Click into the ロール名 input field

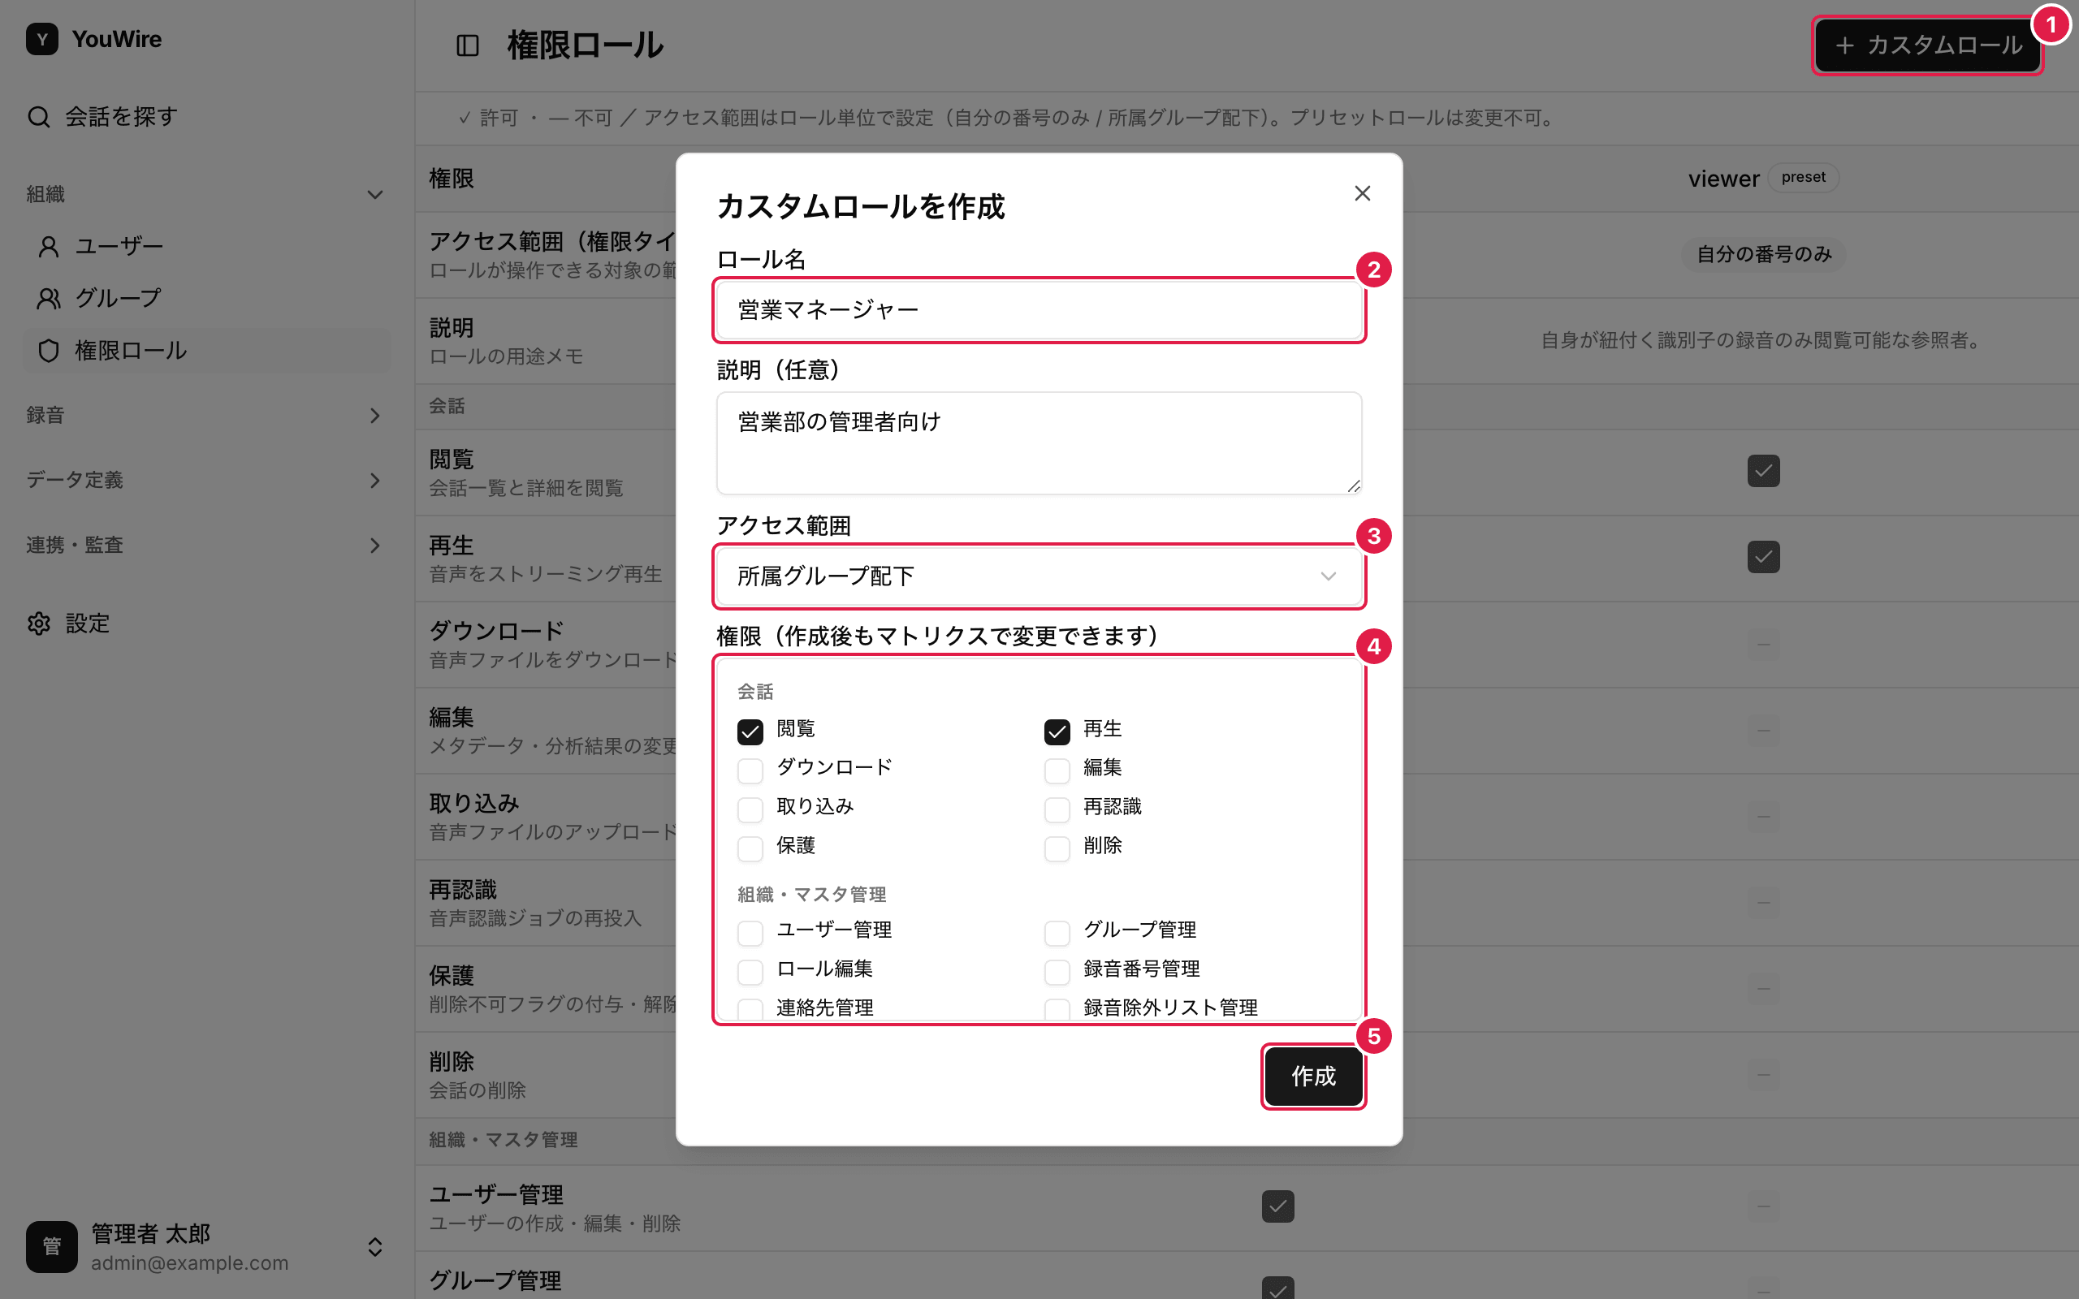[x=1039, y=309]
